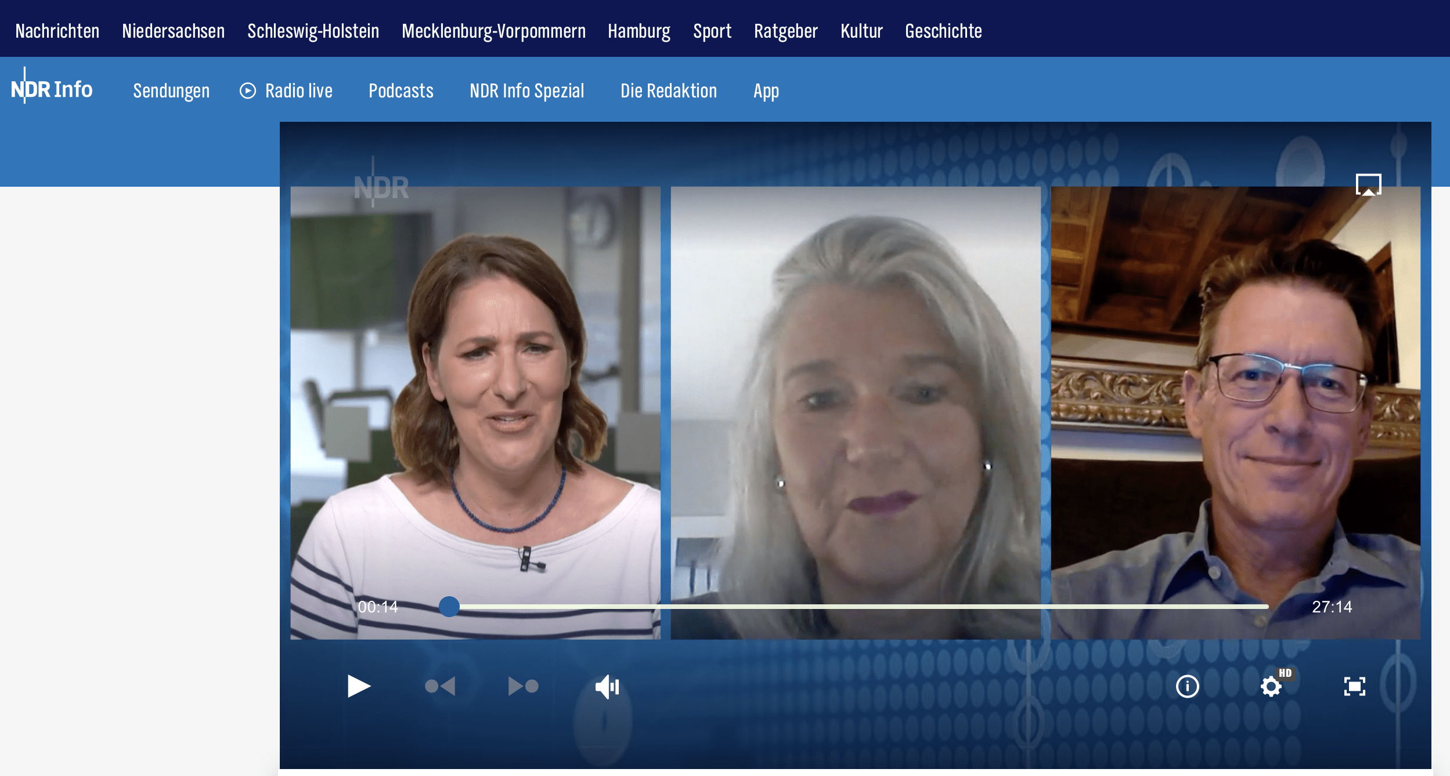Open the Podcasts page
The image size is (1450, 776).
point(401,91)
